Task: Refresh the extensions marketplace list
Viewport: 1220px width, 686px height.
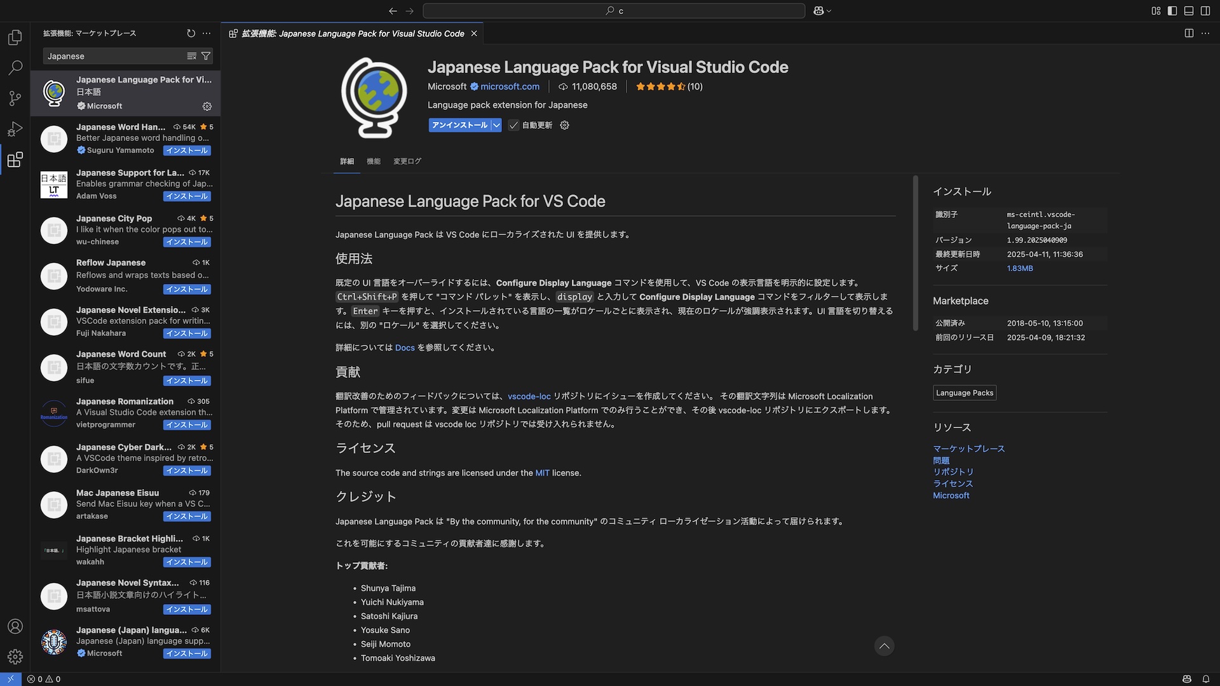Action: pyautogui.click(x=191, y=33)
